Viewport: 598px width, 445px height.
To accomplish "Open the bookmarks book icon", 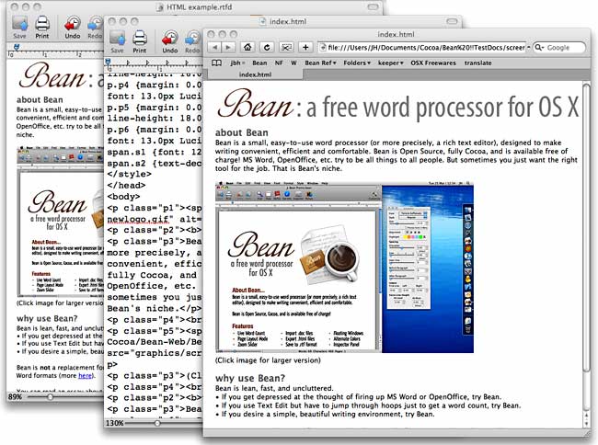I will [x=216, y=63].
